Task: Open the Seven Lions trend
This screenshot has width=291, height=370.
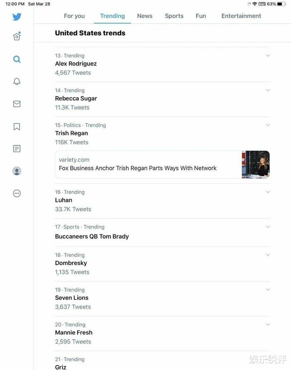Action: (x=72, y=298)
